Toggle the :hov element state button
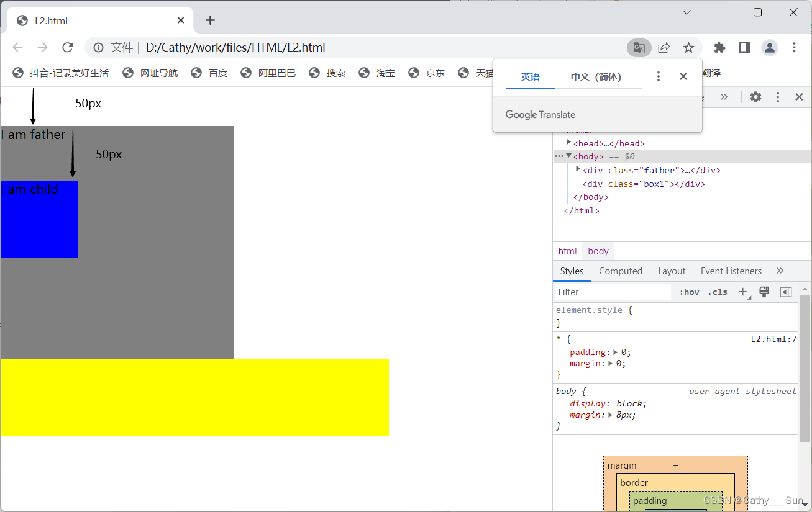 [x=689, y=292]
